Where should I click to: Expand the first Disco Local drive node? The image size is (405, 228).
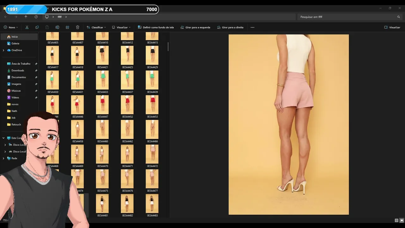pos(5,145)
